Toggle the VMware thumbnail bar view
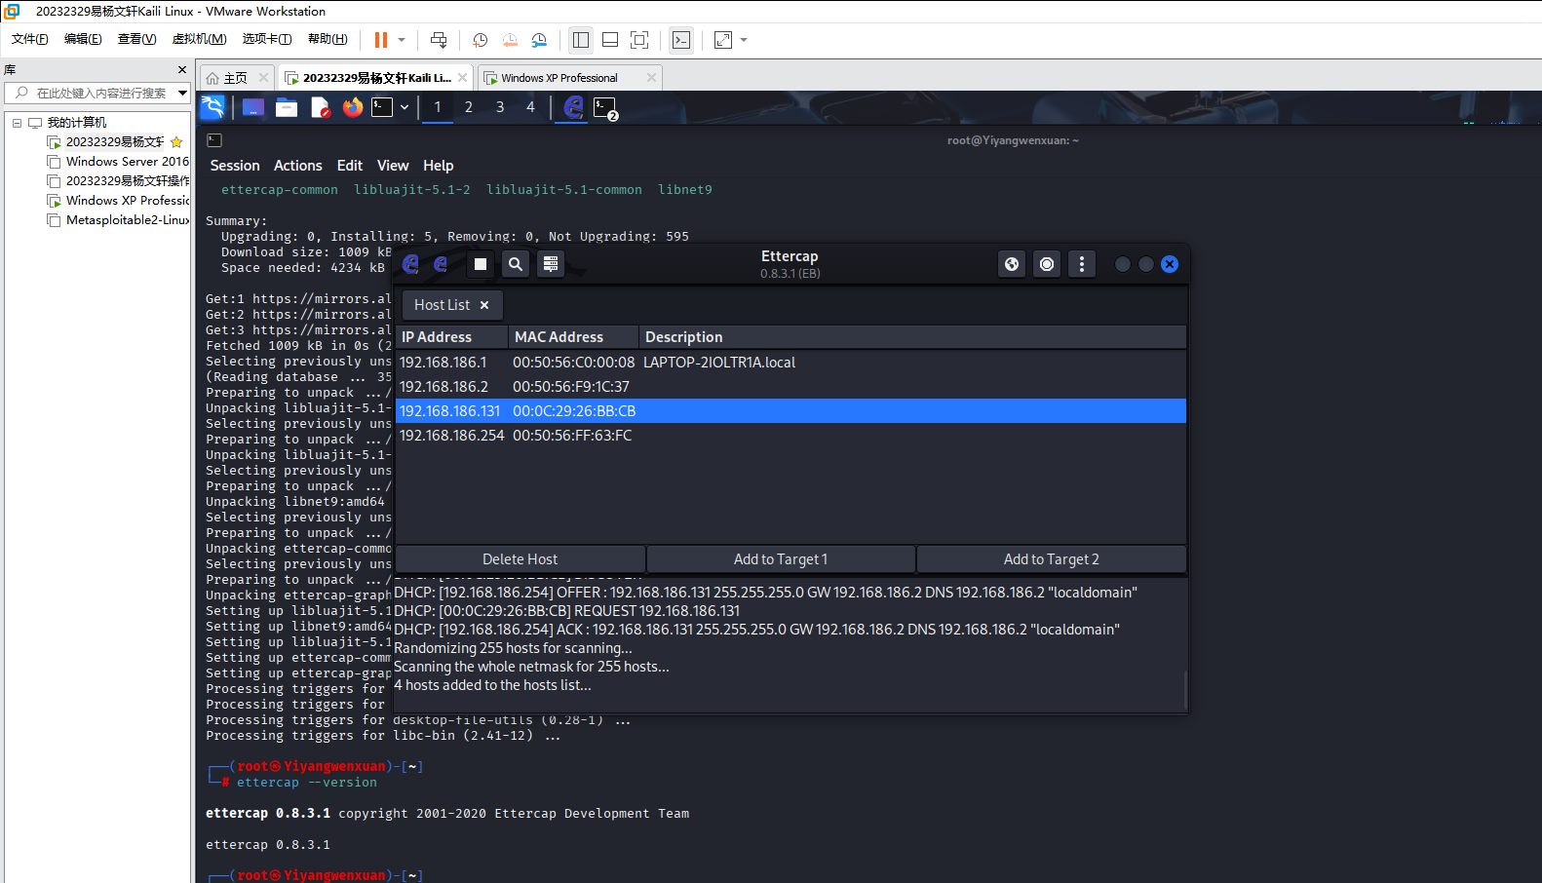1542x883 pixels. (x=610, y=40)
